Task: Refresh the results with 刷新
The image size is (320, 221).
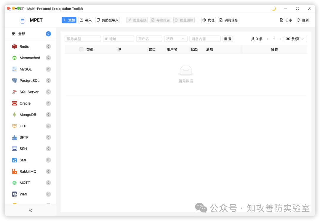Action: pyautogui.click(x=303, y=20)
